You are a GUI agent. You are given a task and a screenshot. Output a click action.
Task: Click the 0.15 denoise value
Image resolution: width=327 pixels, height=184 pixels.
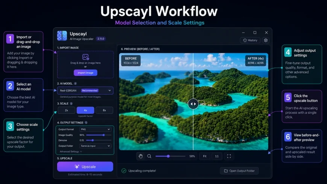coord(82,140)
